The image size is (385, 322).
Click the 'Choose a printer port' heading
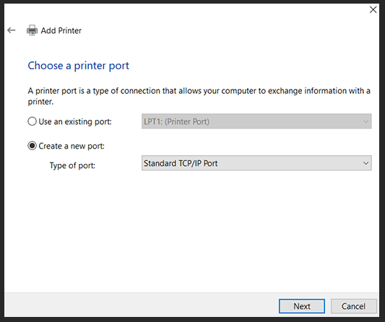click(x=78, y=66)
